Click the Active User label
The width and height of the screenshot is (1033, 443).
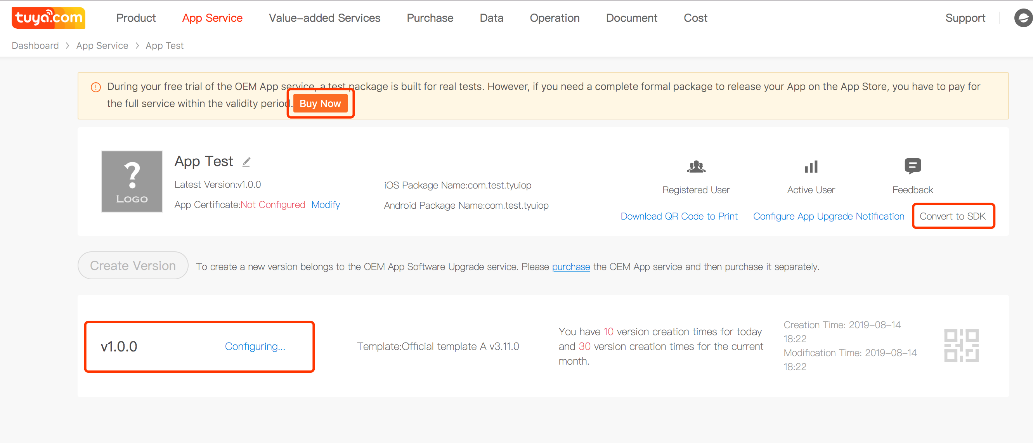tap(811, 190)
